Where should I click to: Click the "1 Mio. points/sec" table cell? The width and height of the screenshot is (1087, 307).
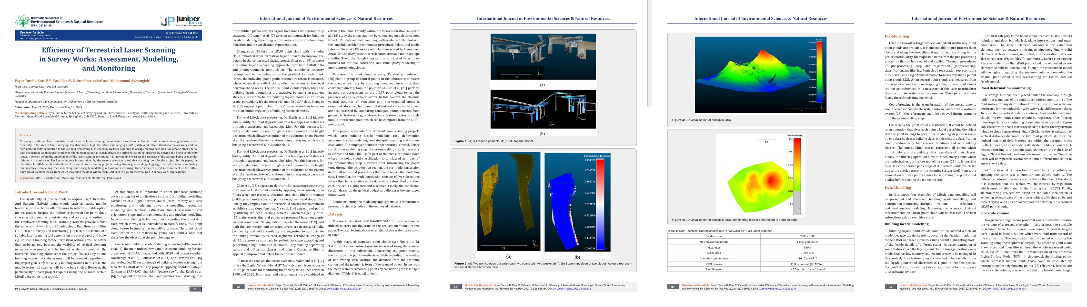(807, 242)
